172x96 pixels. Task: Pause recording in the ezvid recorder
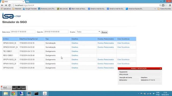pos(14,88)
